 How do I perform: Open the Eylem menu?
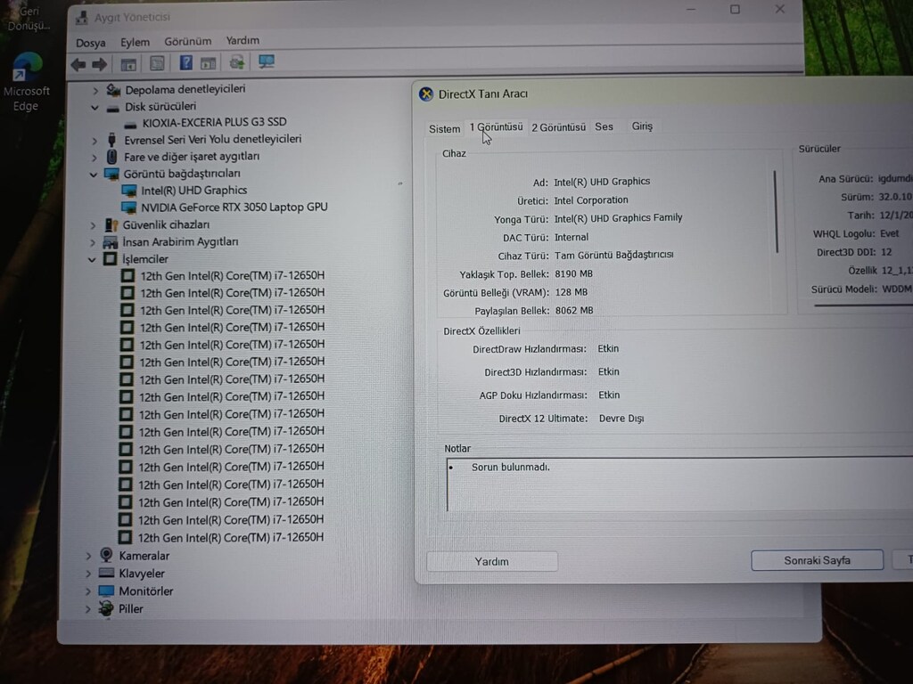click(x=136, y=43)
